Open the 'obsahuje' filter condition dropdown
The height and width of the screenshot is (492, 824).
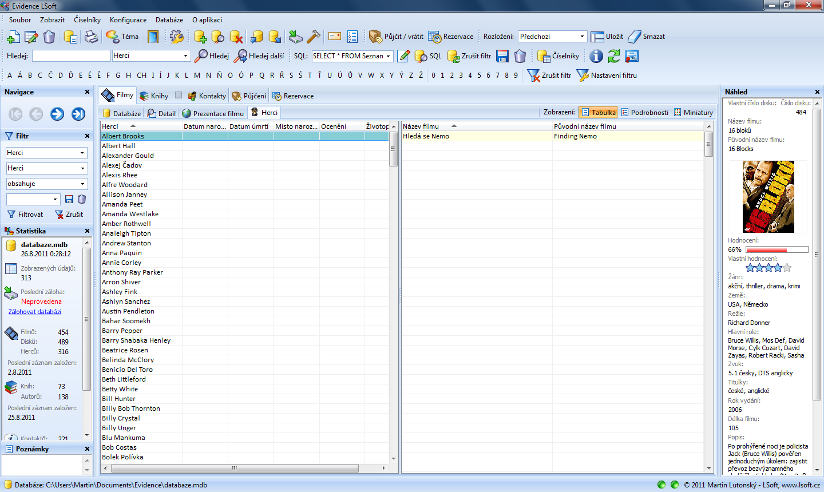click(82, 184)
